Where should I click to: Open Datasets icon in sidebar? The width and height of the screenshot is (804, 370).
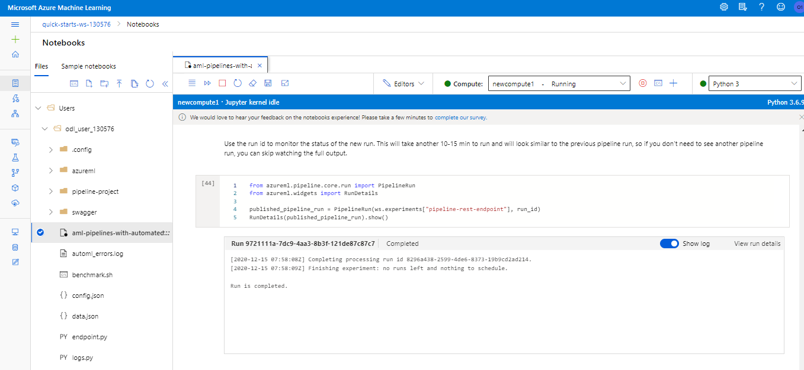click(15, 142)
